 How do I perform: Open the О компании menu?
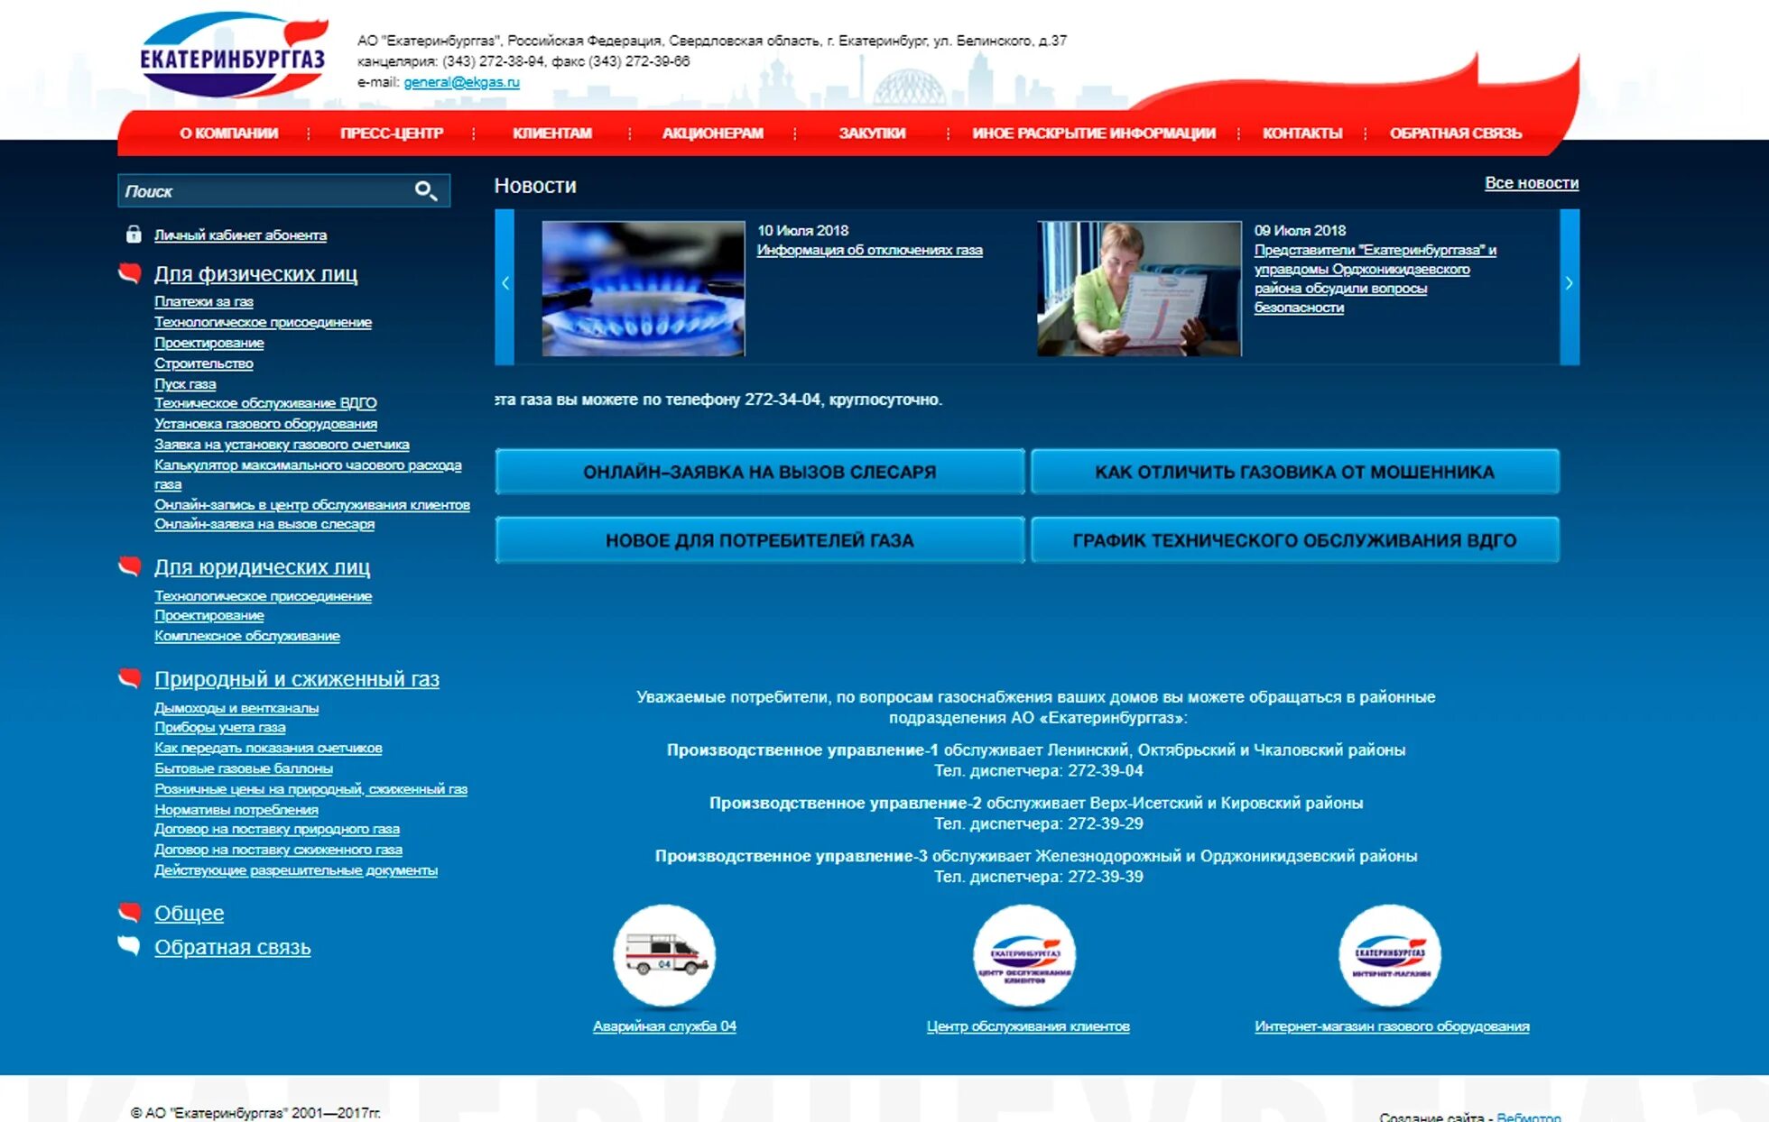(x=229, y=133)
